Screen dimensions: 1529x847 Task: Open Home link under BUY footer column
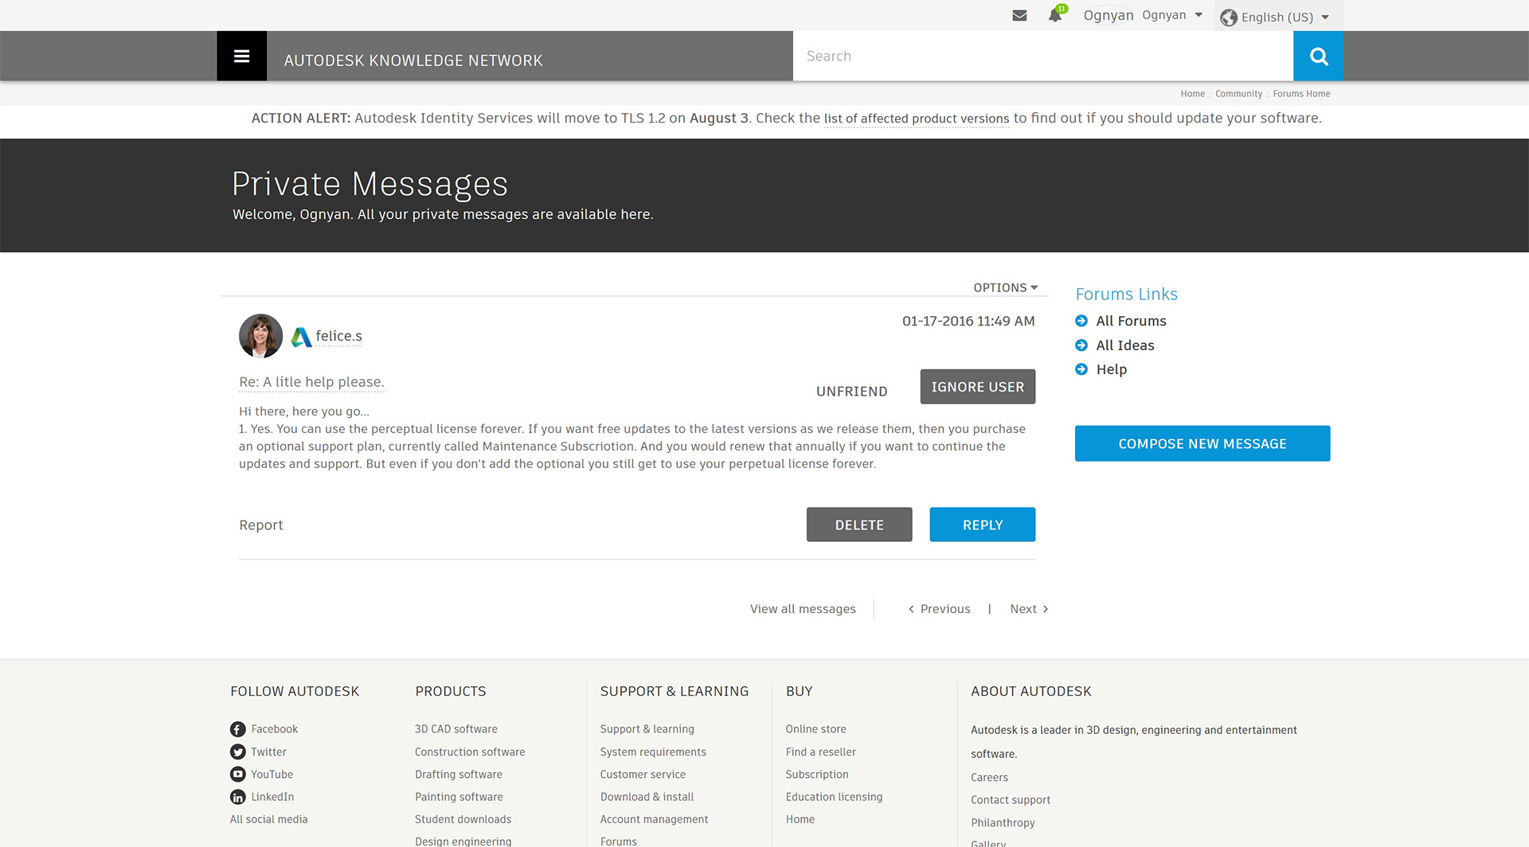pyautogui.click(x=800, y=819)
